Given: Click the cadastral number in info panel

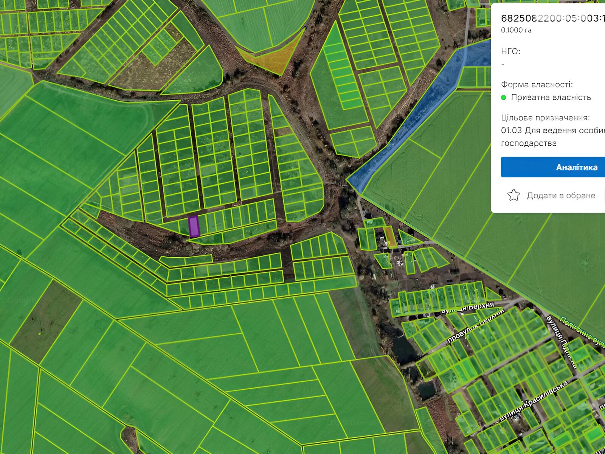Looking at the screenshot, I should pyautogui.click(x=552, y=18).
